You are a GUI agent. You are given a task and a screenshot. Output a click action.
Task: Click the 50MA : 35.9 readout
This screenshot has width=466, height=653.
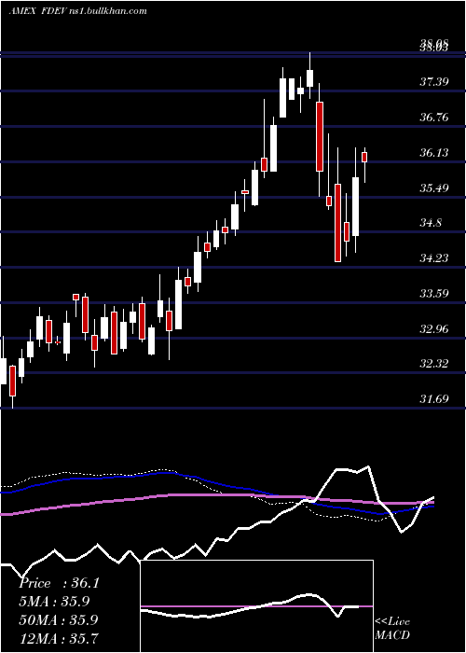59,619
